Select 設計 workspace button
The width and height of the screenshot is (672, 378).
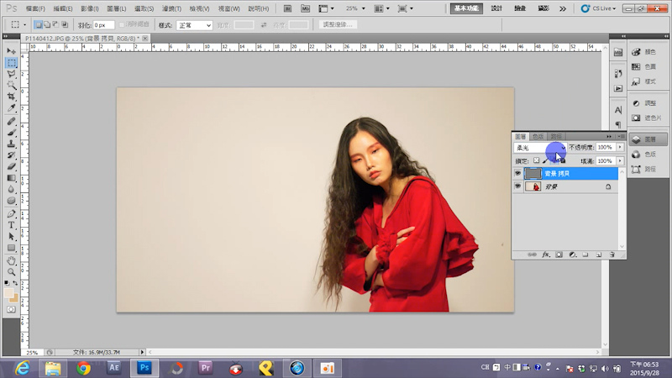pos(496,8)
